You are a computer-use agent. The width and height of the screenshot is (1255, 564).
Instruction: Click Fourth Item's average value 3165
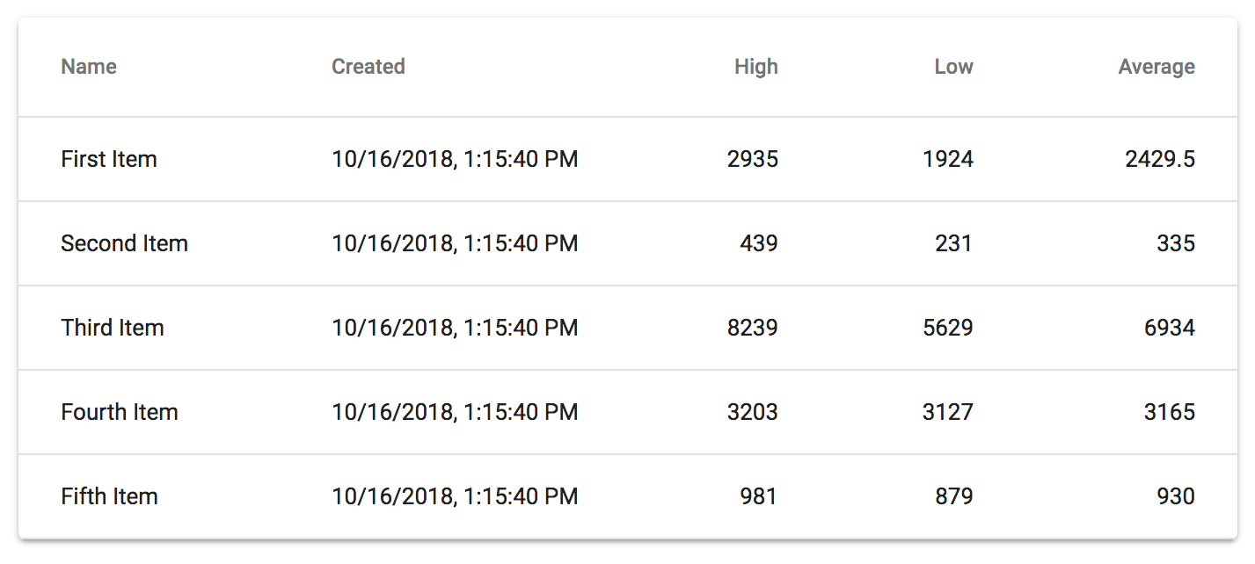pos(1169,412)
